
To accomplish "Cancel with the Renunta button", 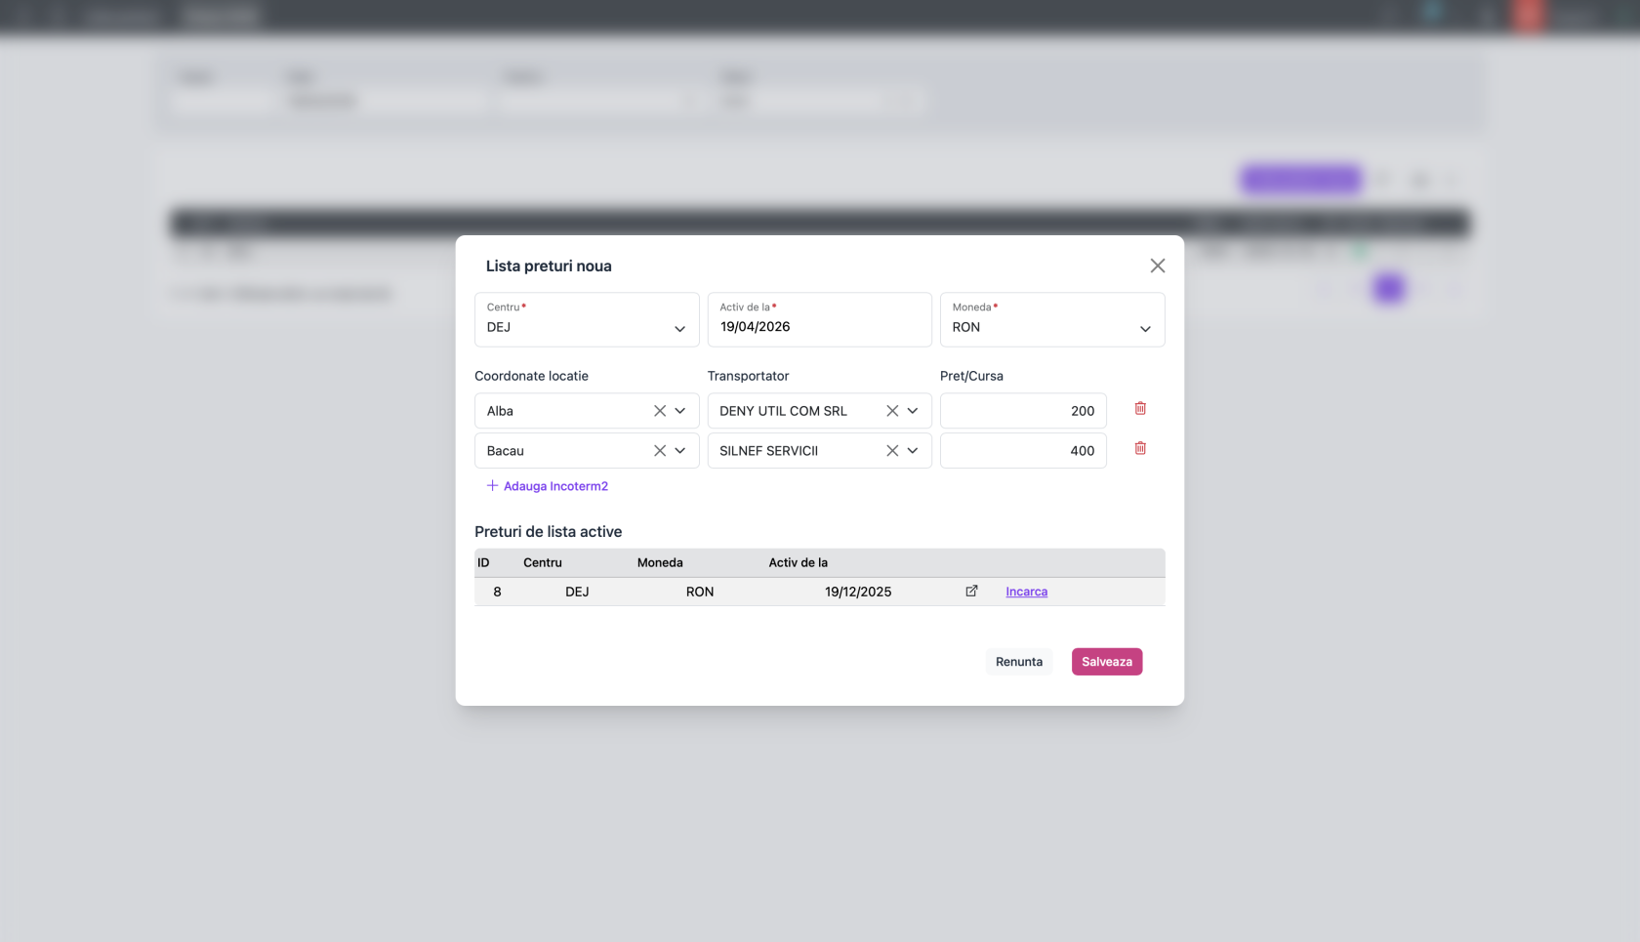I will coord(1019,662).
